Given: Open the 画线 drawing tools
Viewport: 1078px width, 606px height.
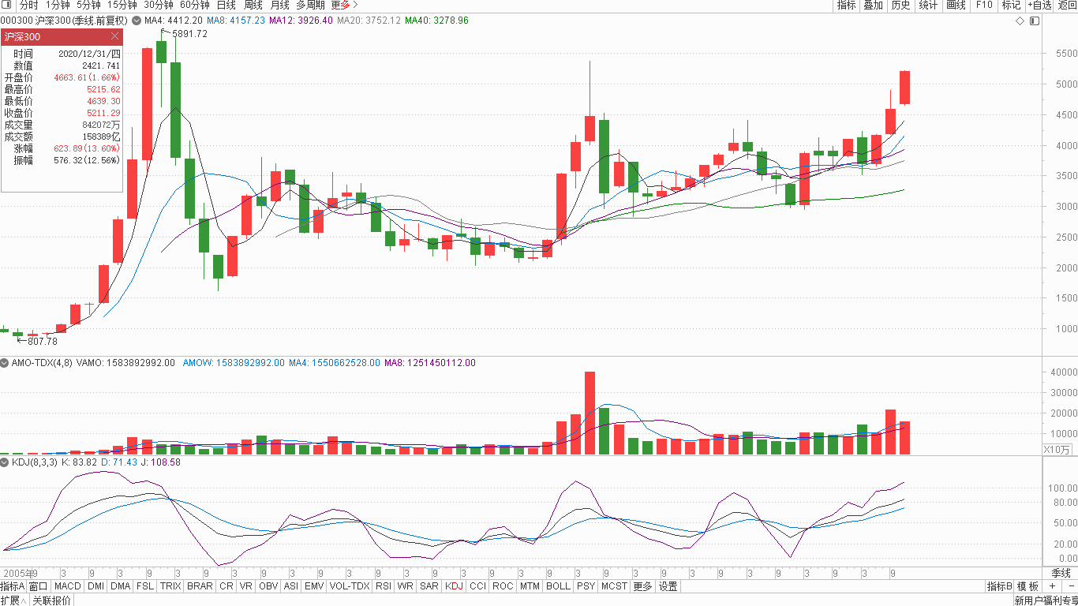Looking at the screenshot, I should [956, 5].
